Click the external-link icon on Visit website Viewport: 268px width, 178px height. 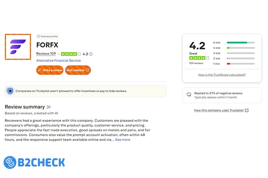pyautogui.click(x=88, y=70)
